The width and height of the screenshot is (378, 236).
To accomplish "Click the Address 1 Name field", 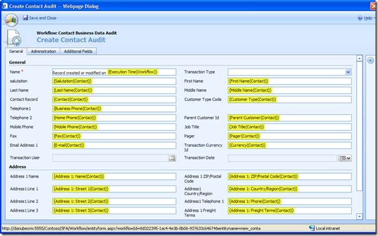I will 114,177.
